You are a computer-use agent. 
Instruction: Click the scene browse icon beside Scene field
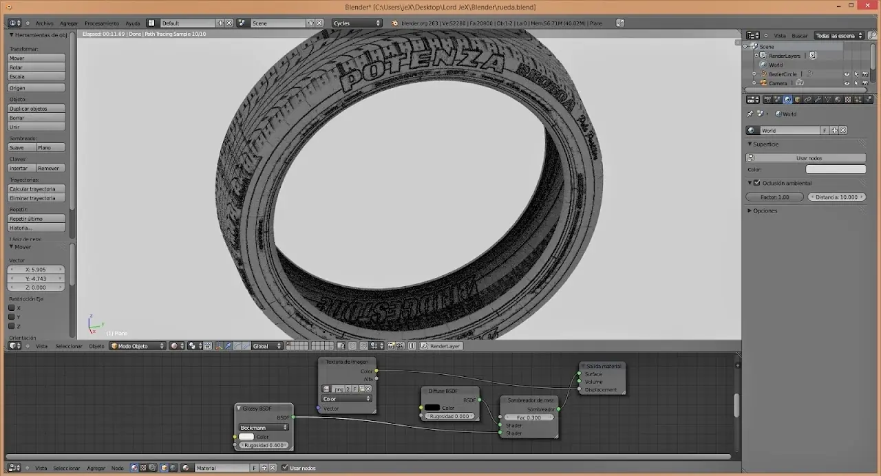click(243, 23)
